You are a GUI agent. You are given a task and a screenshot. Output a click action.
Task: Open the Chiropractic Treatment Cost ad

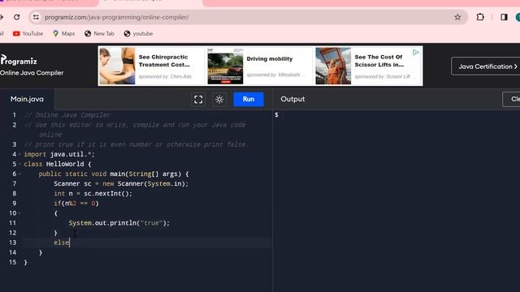click(152, 66)
